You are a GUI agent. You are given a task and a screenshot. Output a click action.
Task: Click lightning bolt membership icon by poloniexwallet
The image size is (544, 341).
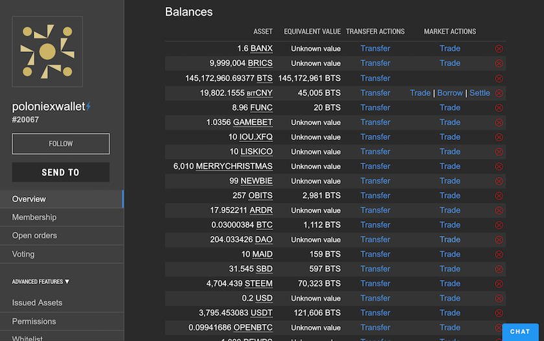[x=89, y=106]
